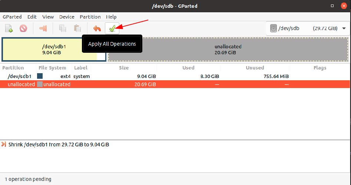Click the Paste partition toolbar icon
Image resolution: width=351 pixels, height=185 pixels.
click(x=77, y=28)
